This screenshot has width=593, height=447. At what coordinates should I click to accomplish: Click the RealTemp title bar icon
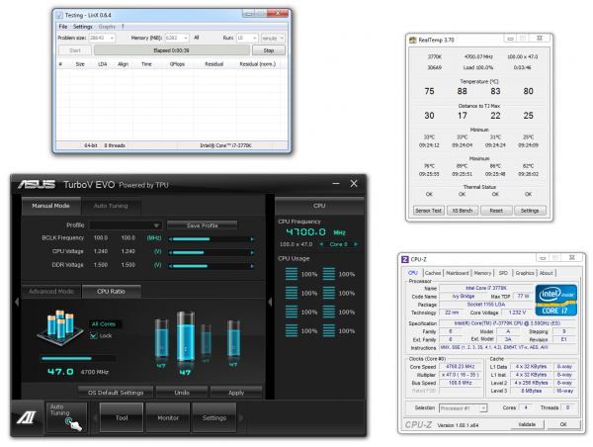[413, 40]
